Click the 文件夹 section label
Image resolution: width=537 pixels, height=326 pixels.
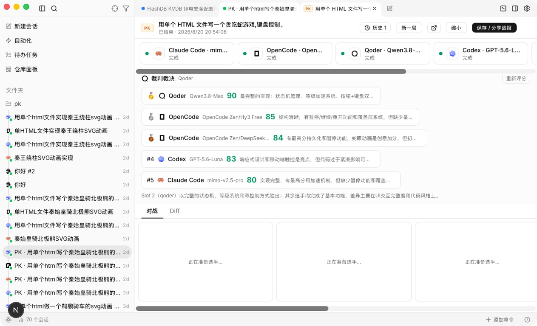click(14, 90)
